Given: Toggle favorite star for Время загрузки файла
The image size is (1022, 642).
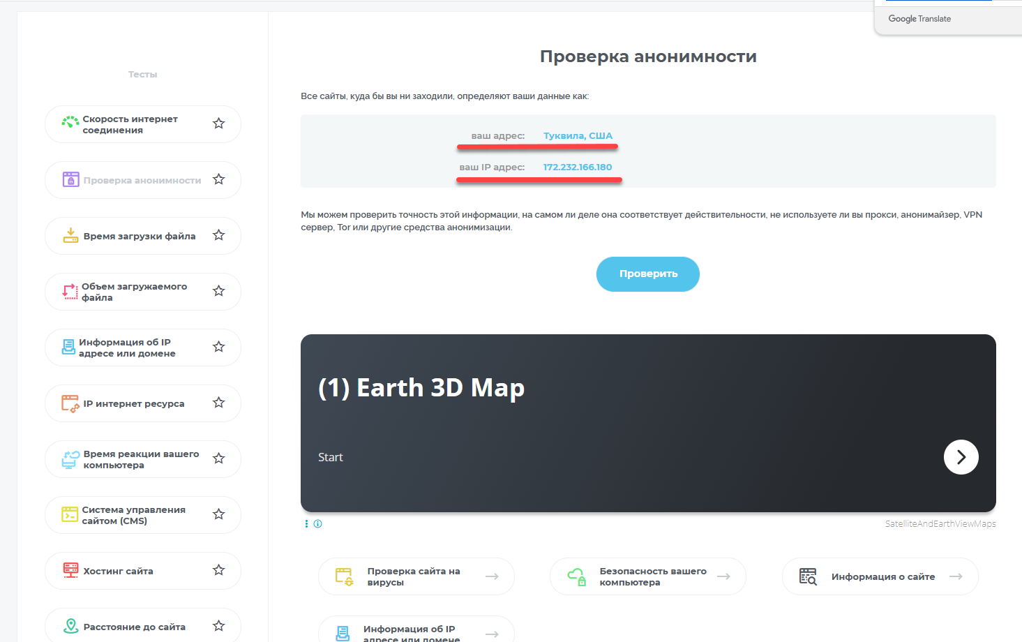Looking at the screenshot, I should click(x=218, y=235).
